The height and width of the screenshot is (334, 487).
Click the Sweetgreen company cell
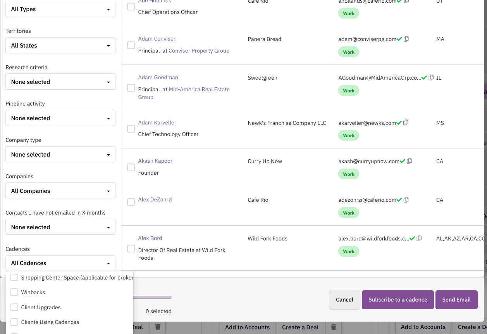pos(263,78)
